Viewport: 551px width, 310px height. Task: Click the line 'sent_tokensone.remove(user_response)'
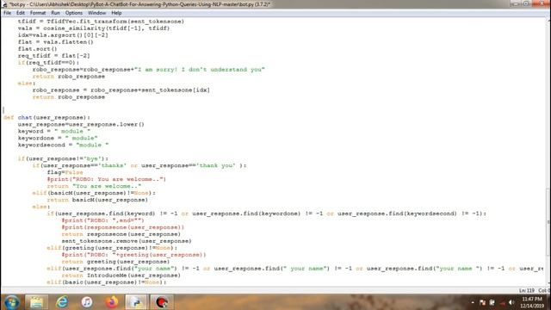pyautogui.click(x=127, y=241)
